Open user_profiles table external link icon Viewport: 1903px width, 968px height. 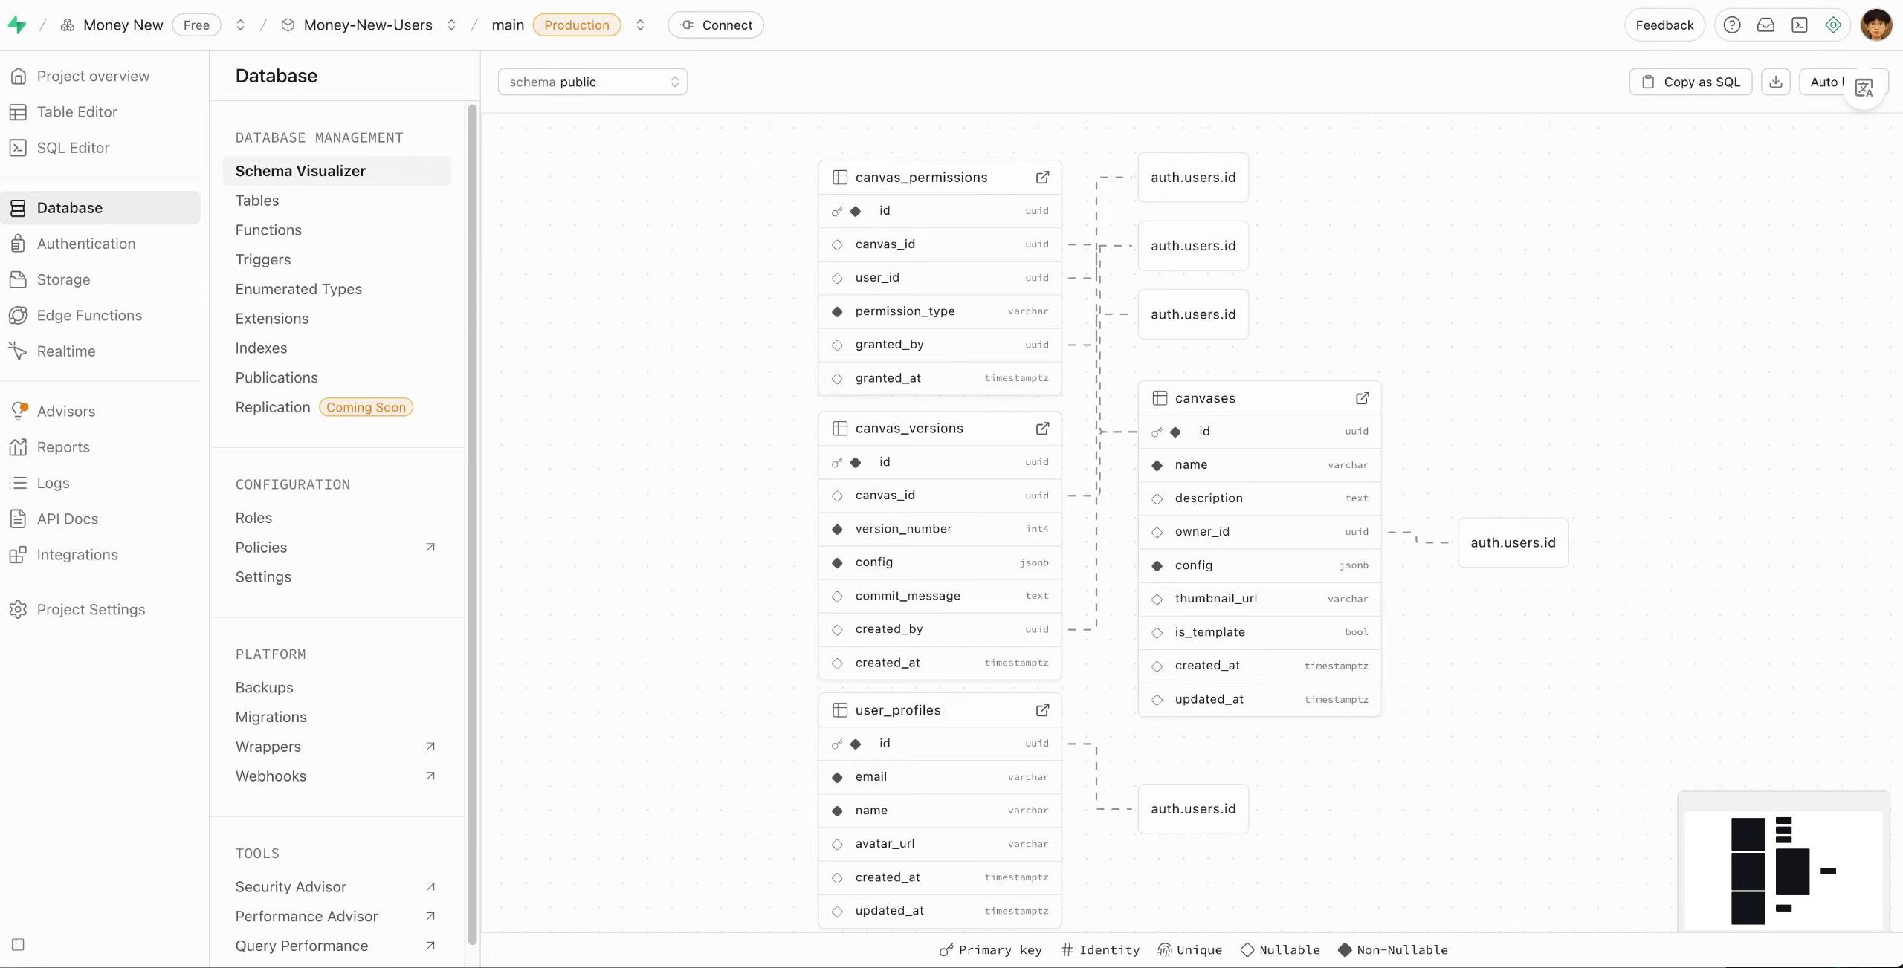point(1042,709)
